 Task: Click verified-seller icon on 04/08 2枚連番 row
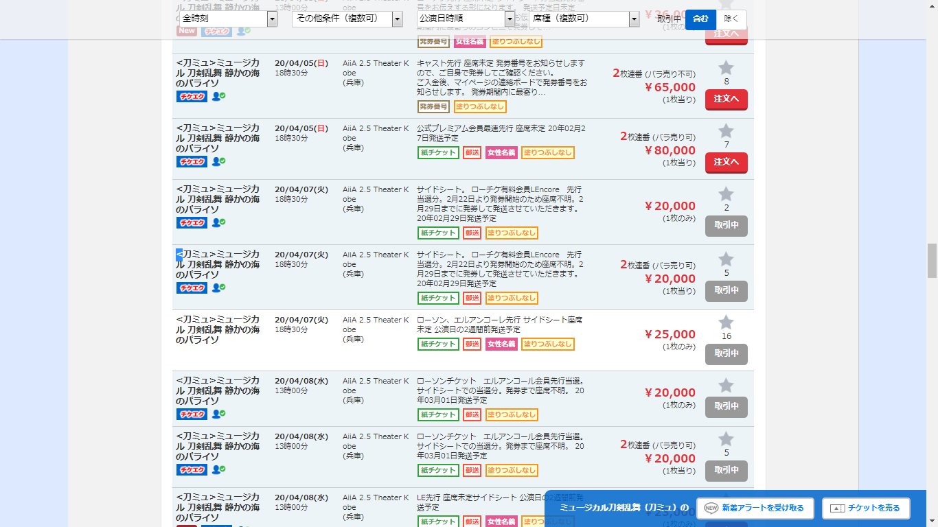218,469
